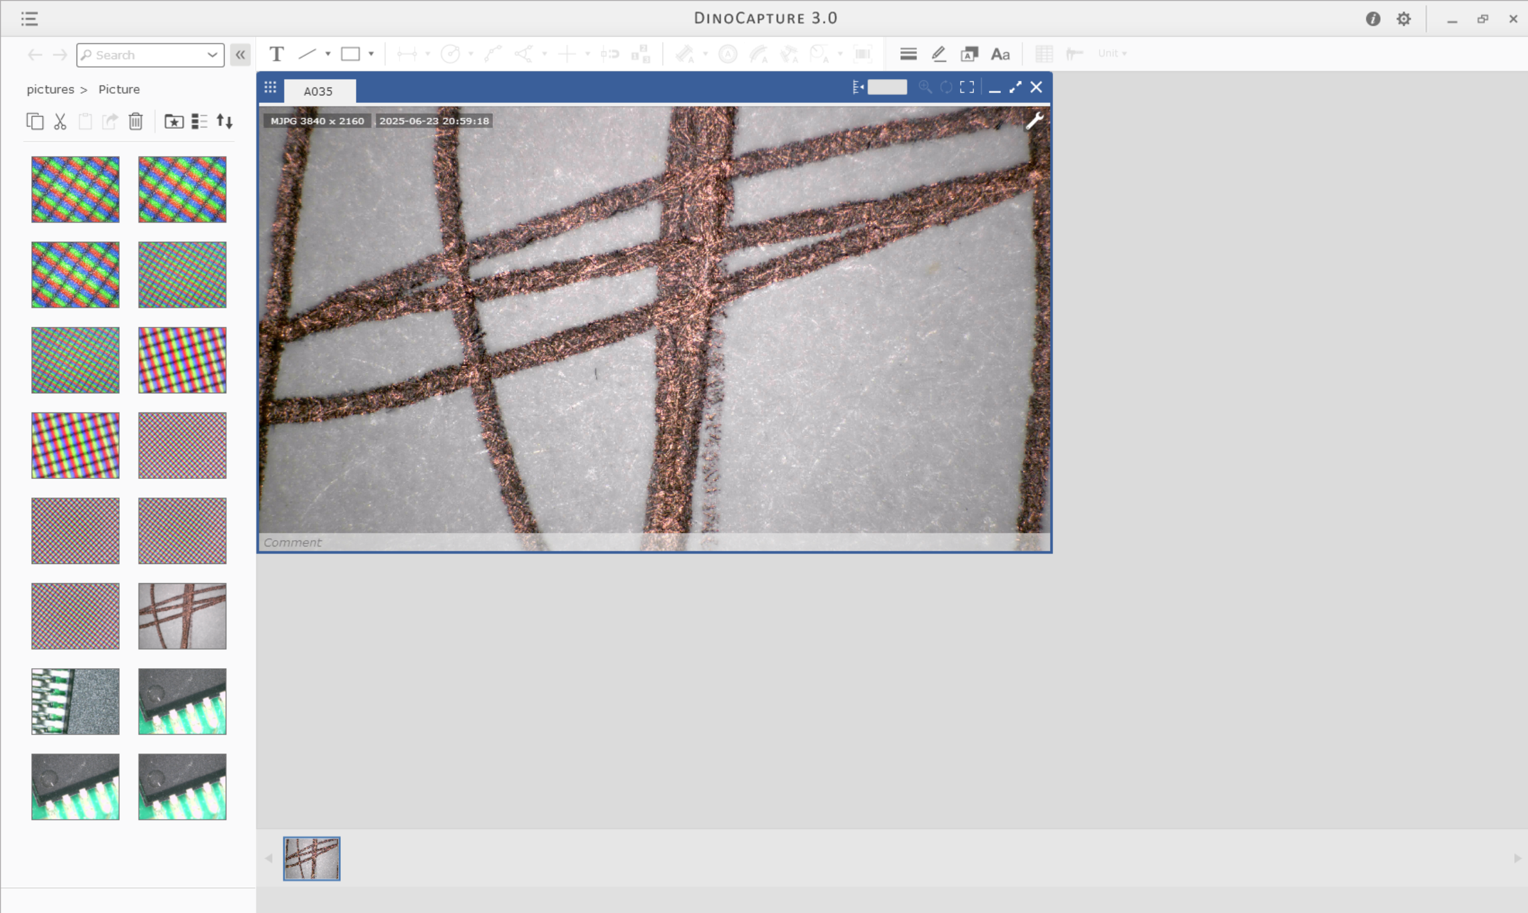Open the favorites folder icon
The width and height of the screenshot is (1528, 913).
click(174, 121)
